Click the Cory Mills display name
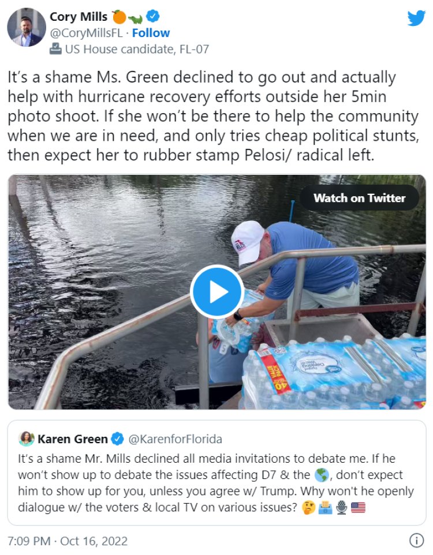433x555 pixels. [79, 17]
